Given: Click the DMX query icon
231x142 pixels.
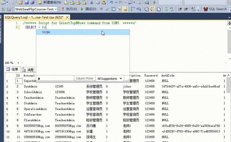Looking at the screenshot, I should coord(78,2).
